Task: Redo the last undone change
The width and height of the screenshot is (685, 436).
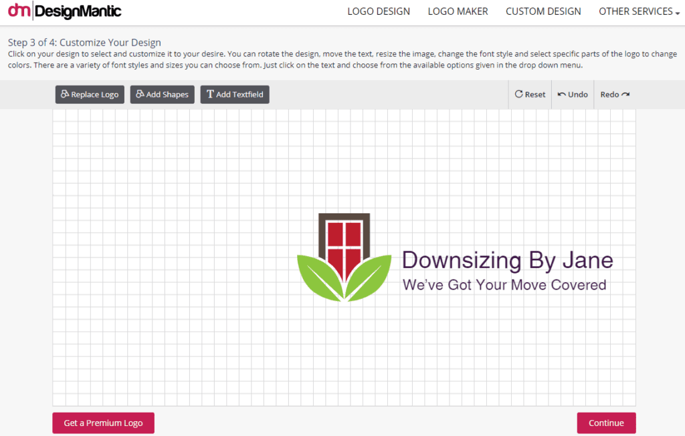Action: pos(615,94)
